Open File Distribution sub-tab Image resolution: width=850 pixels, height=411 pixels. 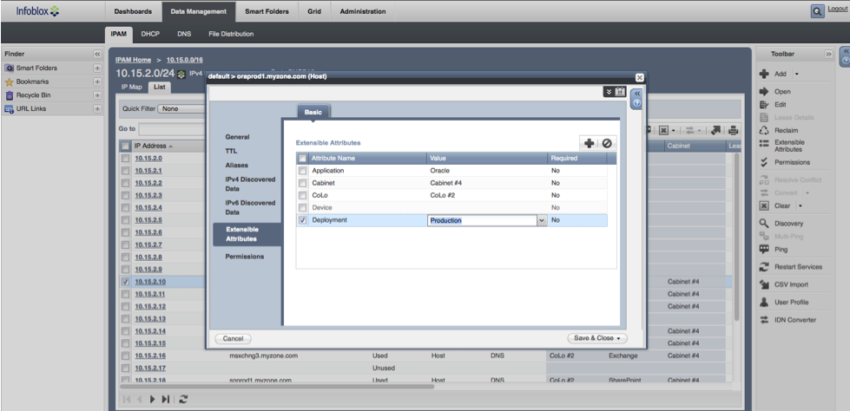tap(231, 34)
